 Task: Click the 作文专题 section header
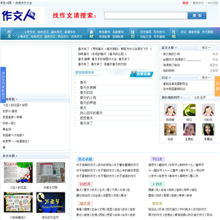click(9, 156)
